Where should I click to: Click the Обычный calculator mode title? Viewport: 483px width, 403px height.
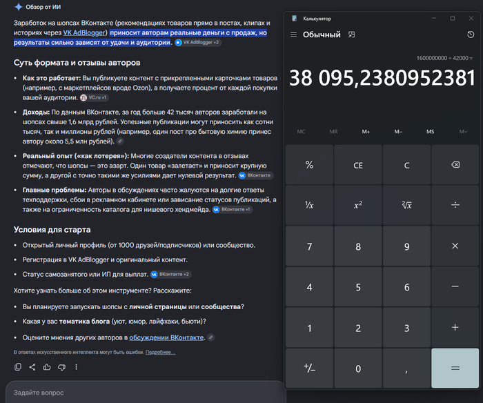pos(322,35)
